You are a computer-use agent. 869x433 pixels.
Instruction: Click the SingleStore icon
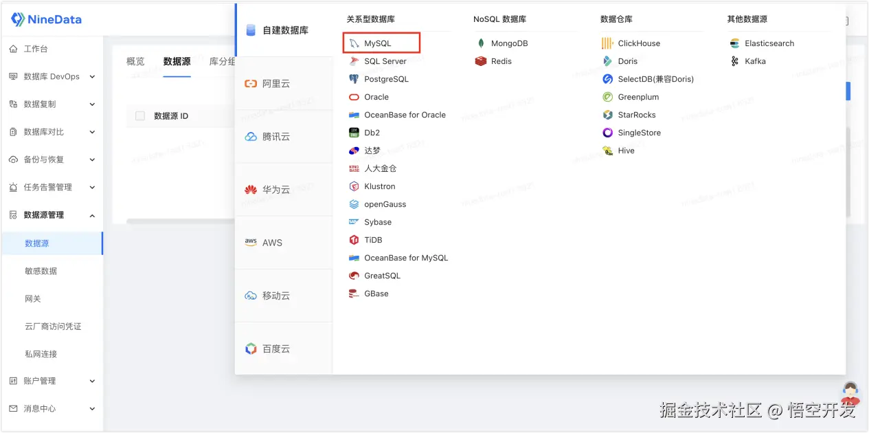tap(607, 133)
